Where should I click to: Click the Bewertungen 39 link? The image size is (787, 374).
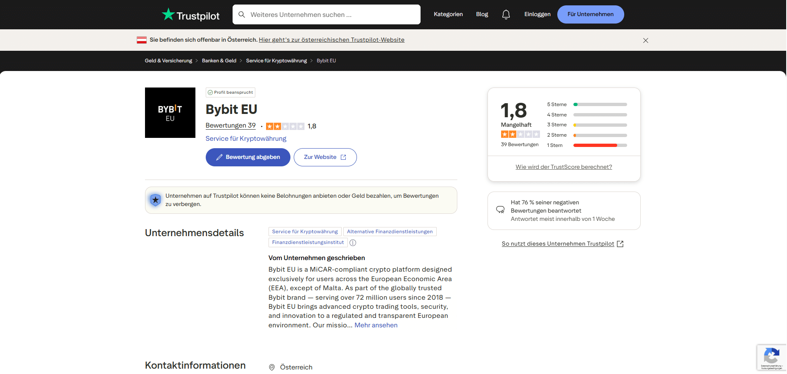click(x=231, y=125)
